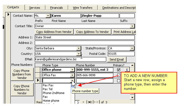
Task: Expand the Country dropdown showing USA
Action: click(79, 54)
